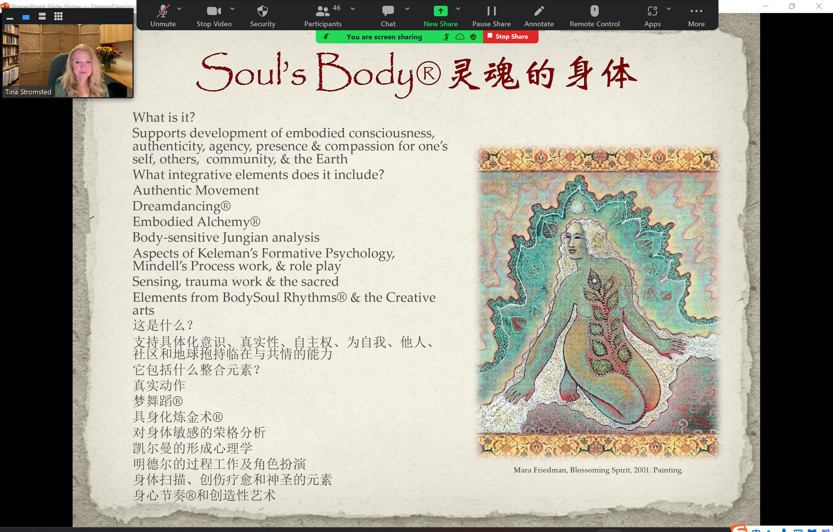This screenshot has height=532, width=833.
Task: Click the '身心节奏®和创造性艺术' line
Action: tap(204, 495)
